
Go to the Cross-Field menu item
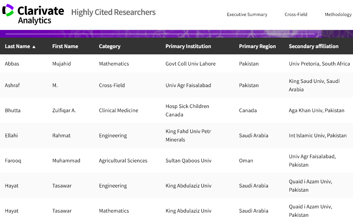coord(296,15)
